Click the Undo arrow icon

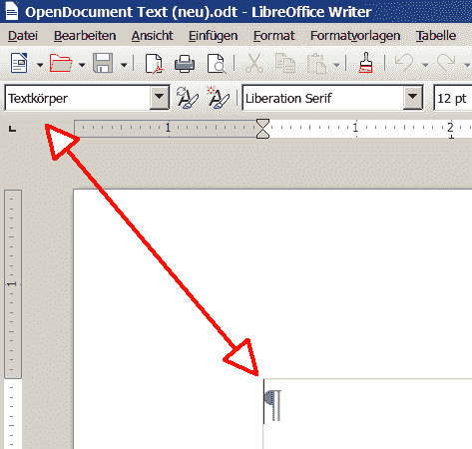pos(404,63)
